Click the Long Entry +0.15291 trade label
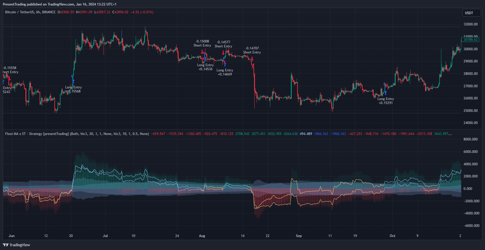Viewport: 485px width, 250px height. click(386, 101)
